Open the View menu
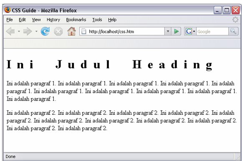Image resolution: width=242 pixels, height=161 pixels. click(x=36, y=20)
